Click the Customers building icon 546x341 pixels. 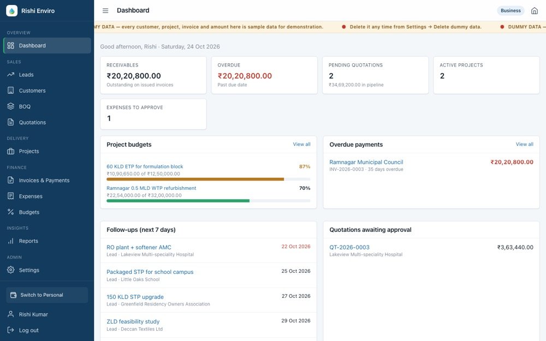point(11,91)
